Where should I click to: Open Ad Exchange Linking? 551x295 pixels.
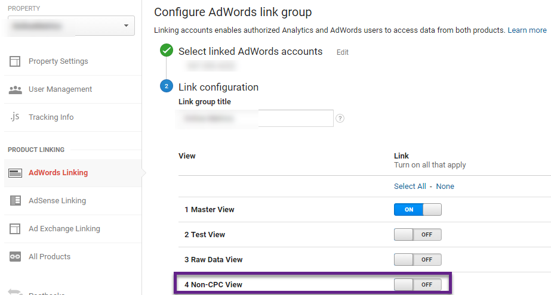(64, 229)
